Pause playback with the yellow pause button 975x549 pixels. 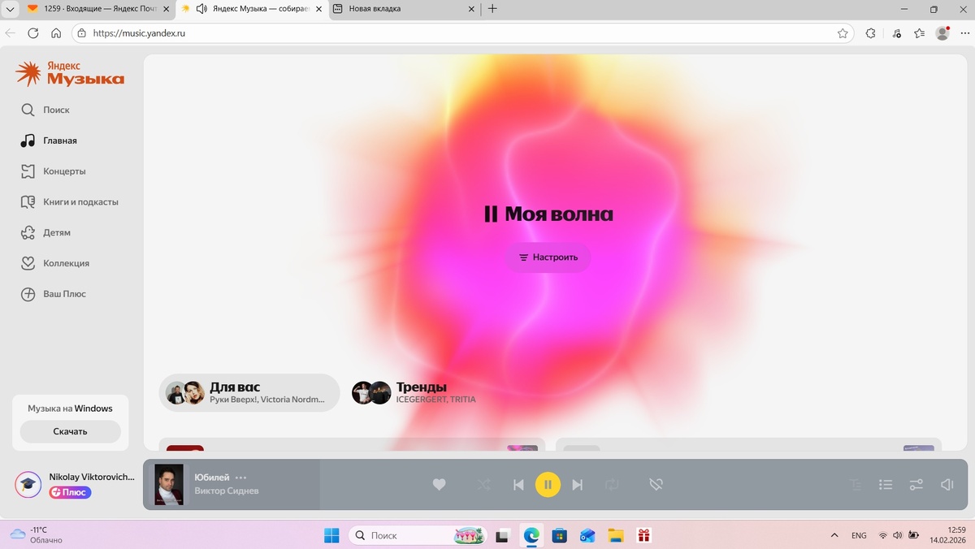(548, 485)
